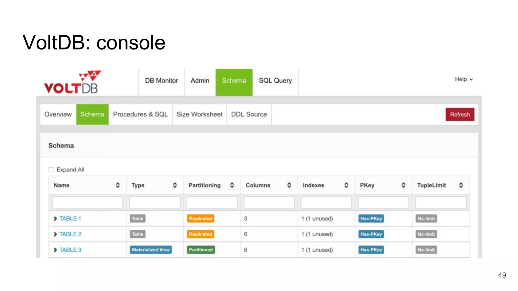Focus the Columns filter field
Viewport: 518px width, 291px height.
pos(269,203)
